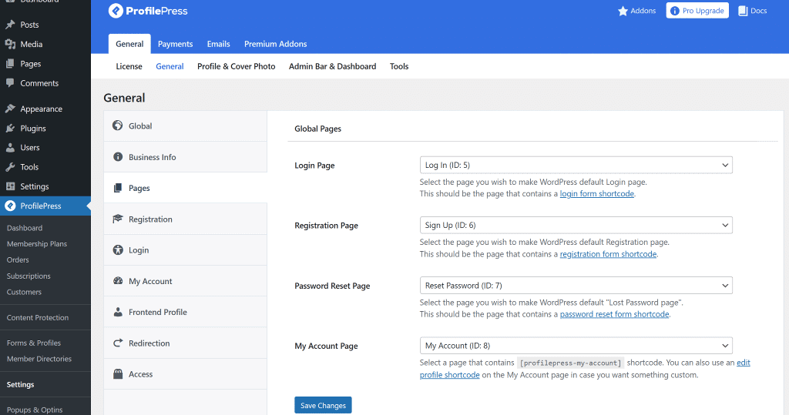The width and height of the screenshot is (789, 415).
Task: Click the Plugins plug icon
Action: [x=10, y=129]
